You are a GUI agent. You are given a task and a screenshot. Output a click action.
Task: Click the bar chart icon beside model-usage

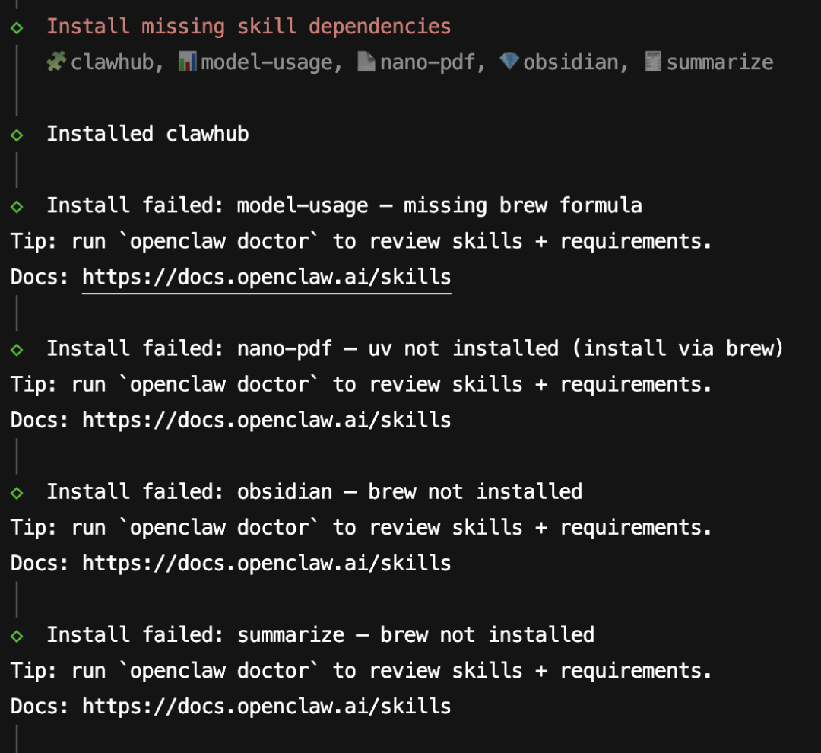click(x=187, y=62)
